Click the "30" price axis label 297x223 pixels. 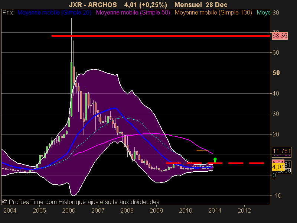coord(276,114)
